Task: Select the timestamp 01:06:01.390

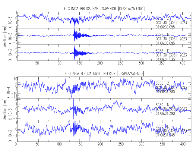Action: [165, 113]
